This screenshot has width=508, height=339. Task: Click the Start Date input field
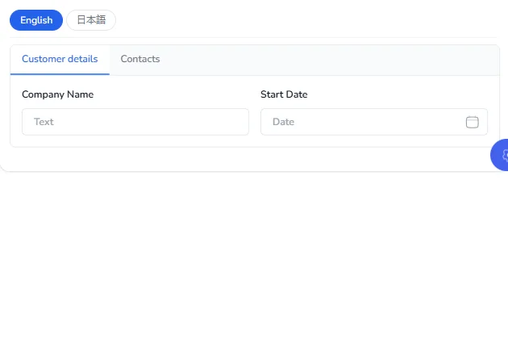374,122
